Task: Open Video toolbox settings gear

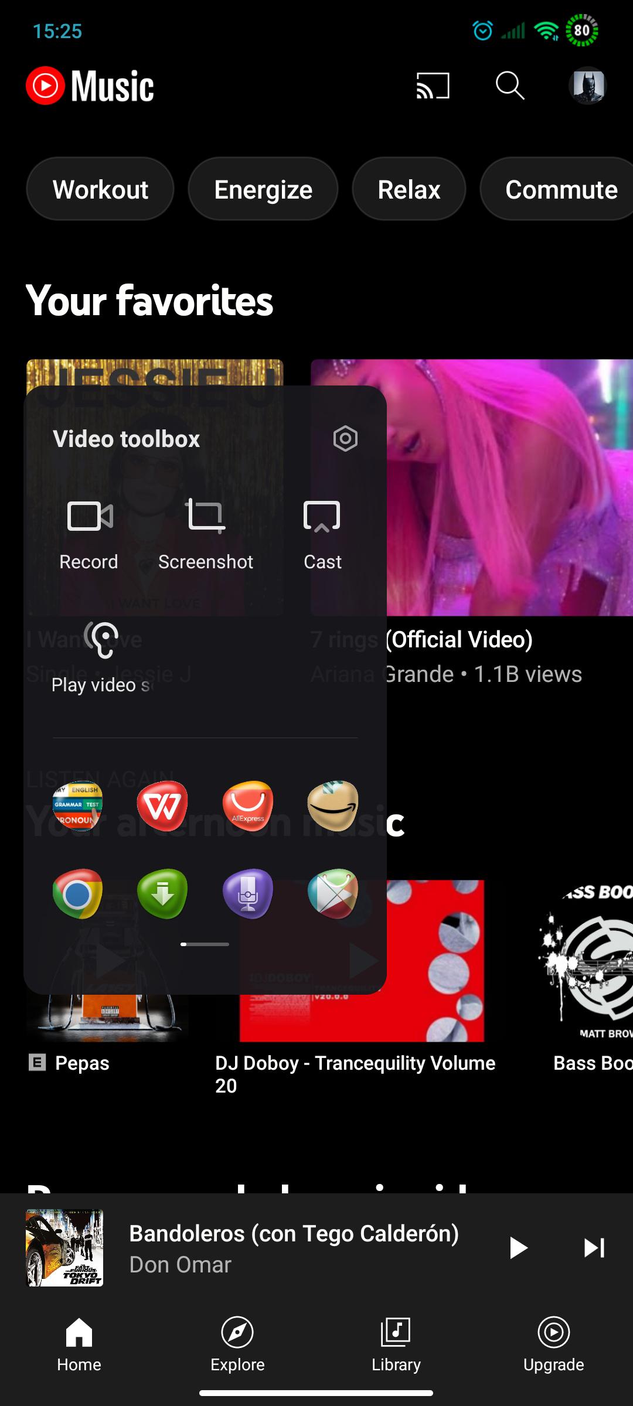Action: point(345,438)
